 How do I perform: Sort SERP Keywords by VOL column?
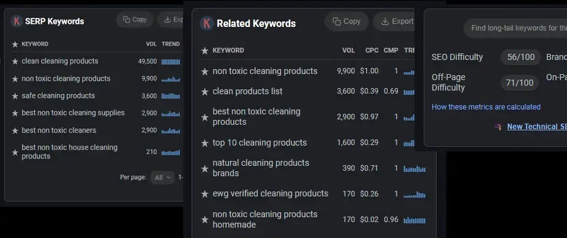(151, 44)
